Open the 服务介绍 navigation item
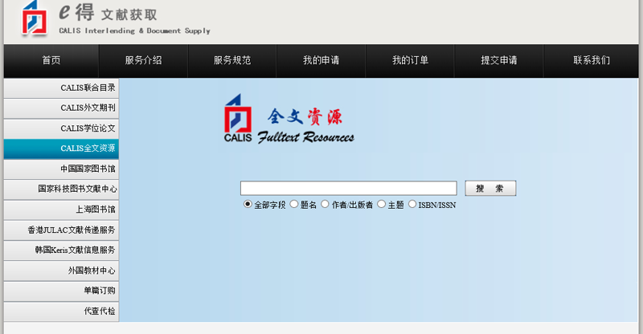The image size is (643, 334). point(144,61)
